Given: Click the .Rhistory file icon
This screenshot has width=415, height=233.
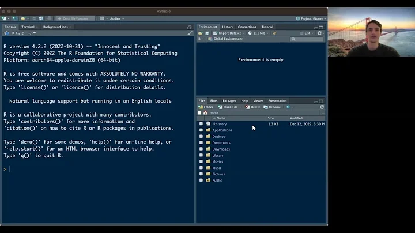Looking at the screenshot, I should (x=208, y=123).
